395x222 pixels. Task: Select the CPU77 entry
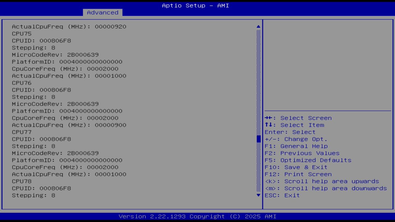pyautogui.click(x=21, y=132)
